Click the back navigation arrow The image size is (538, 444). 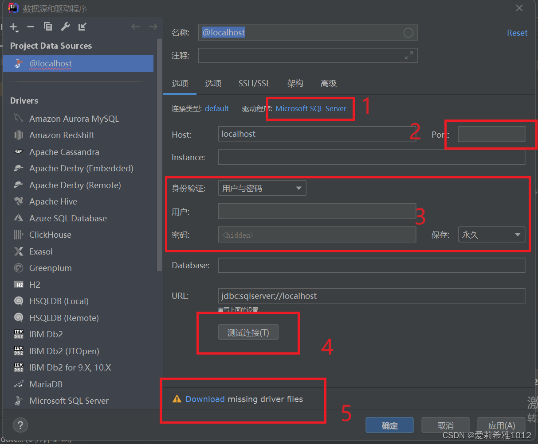135,27
